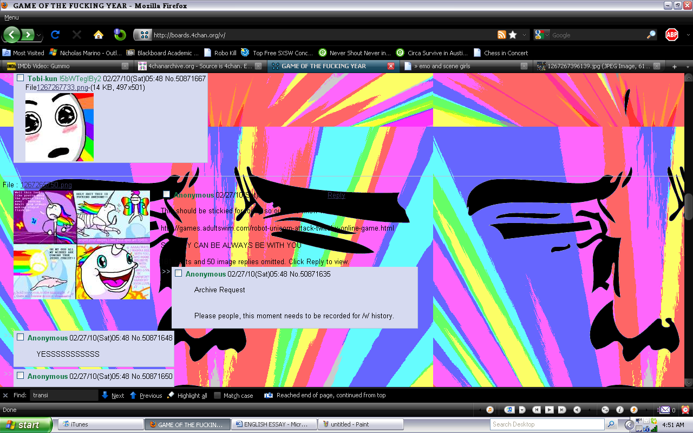Click the Reply link on the thread
This screenshot has height=433, width=693.
[336, 195]
